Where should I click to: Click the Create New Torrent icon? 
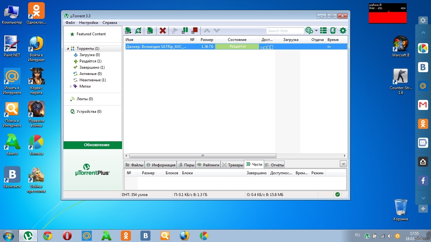coord(150,31)
